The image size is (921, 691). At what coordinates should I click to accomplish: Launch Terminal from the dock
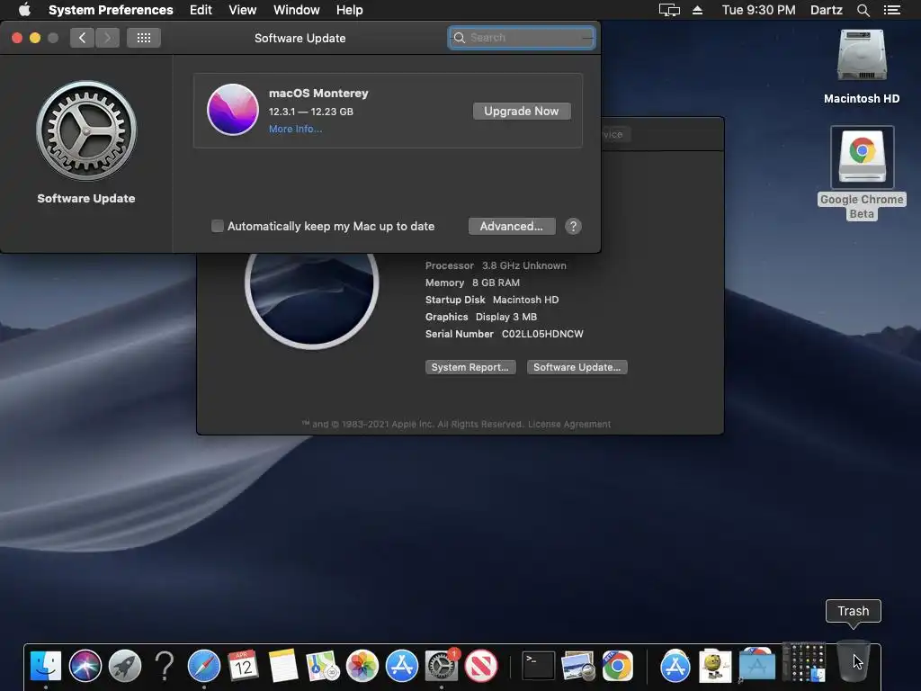[x=538, y=666]
